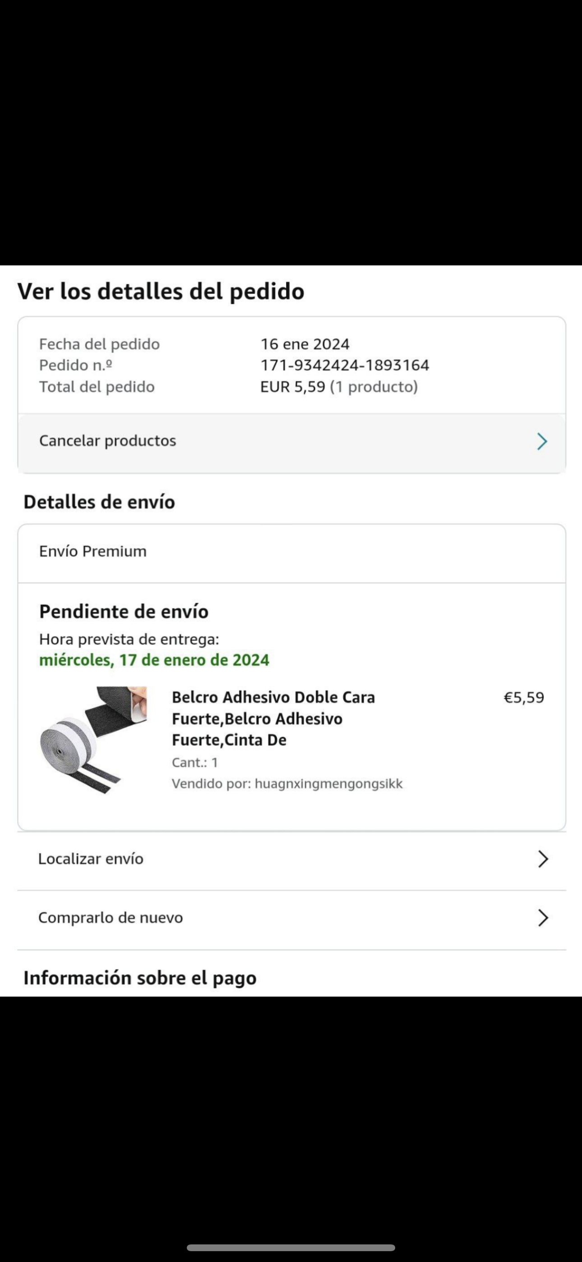This screenshot has height=1262, width=582.
Task: Tap the Ver los detalles del pedido title
Action: pos(161,292)
